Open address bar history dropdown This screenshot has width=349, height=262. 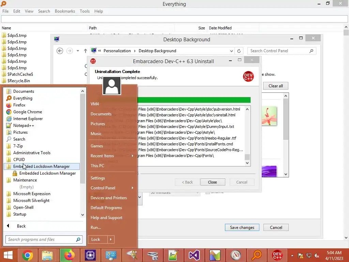point(231,51)
